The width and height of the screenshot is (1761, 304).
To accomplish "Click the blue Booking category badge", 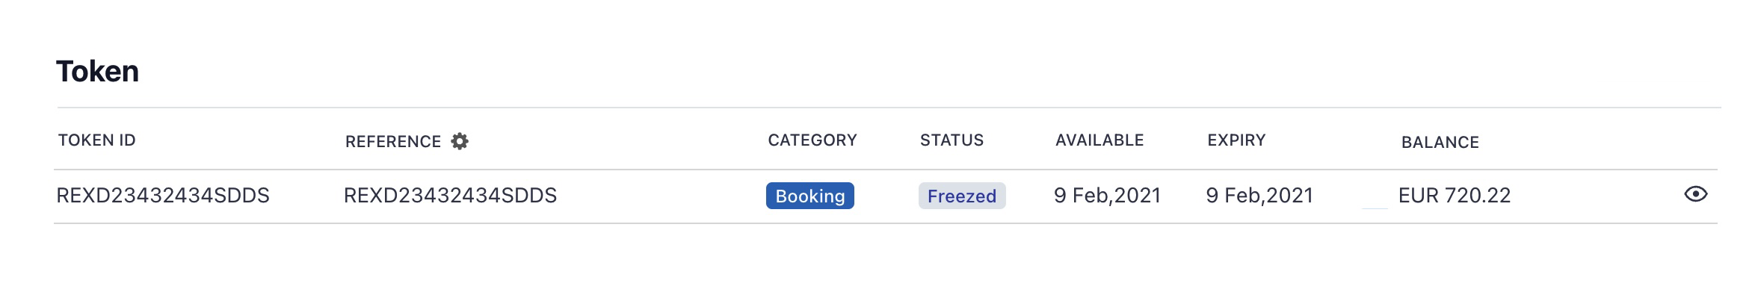I will coord(809,196).
